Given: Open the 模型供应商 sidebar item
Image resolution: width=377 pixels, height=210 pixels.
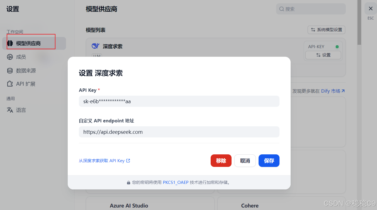Looking at the screenshot, I should coord(34,43).
